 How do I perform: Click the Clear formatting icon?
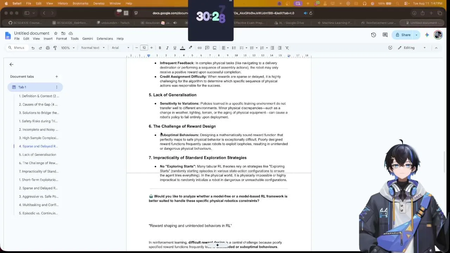287,48
